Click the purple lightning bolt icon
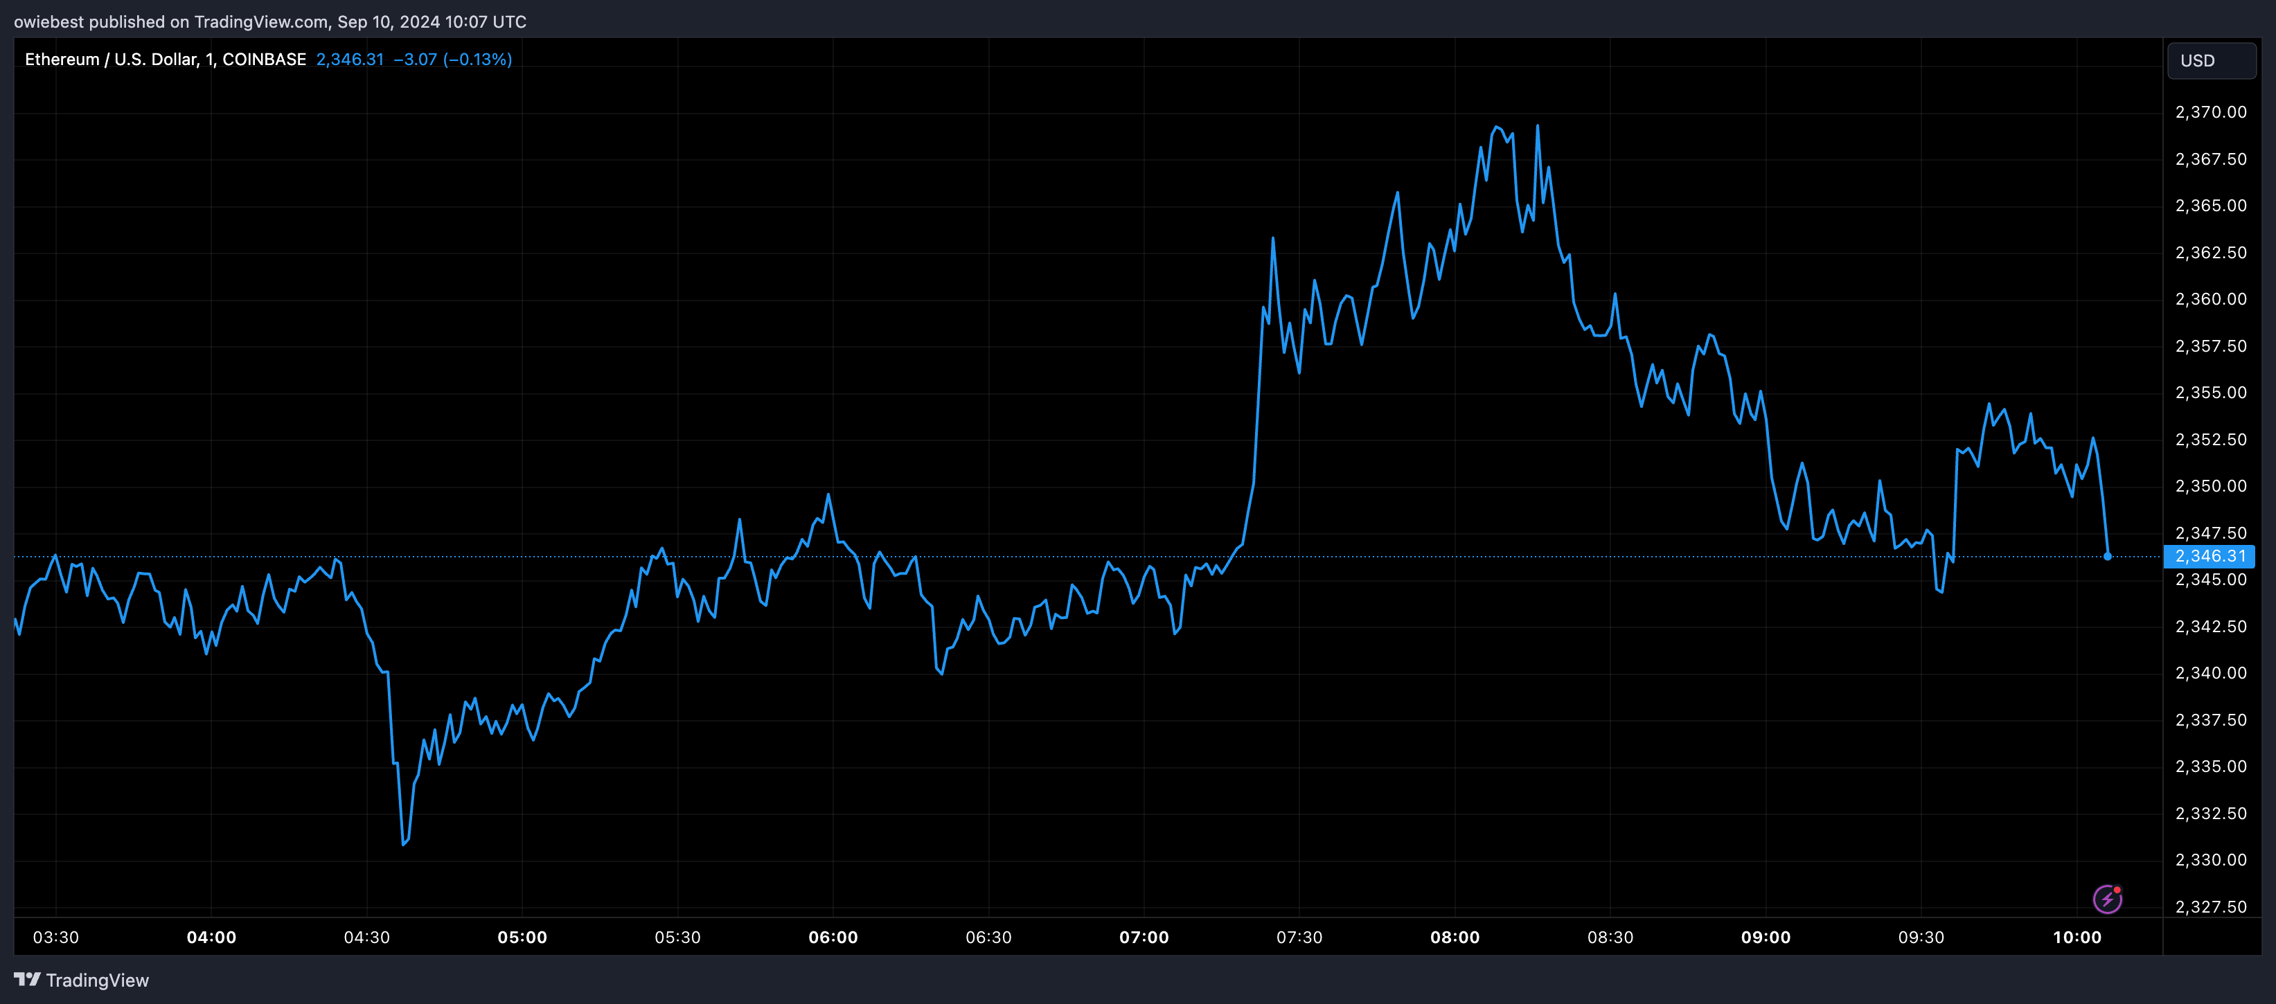The height and width of the screenshot is (1004, 2276). point(2107,899)
